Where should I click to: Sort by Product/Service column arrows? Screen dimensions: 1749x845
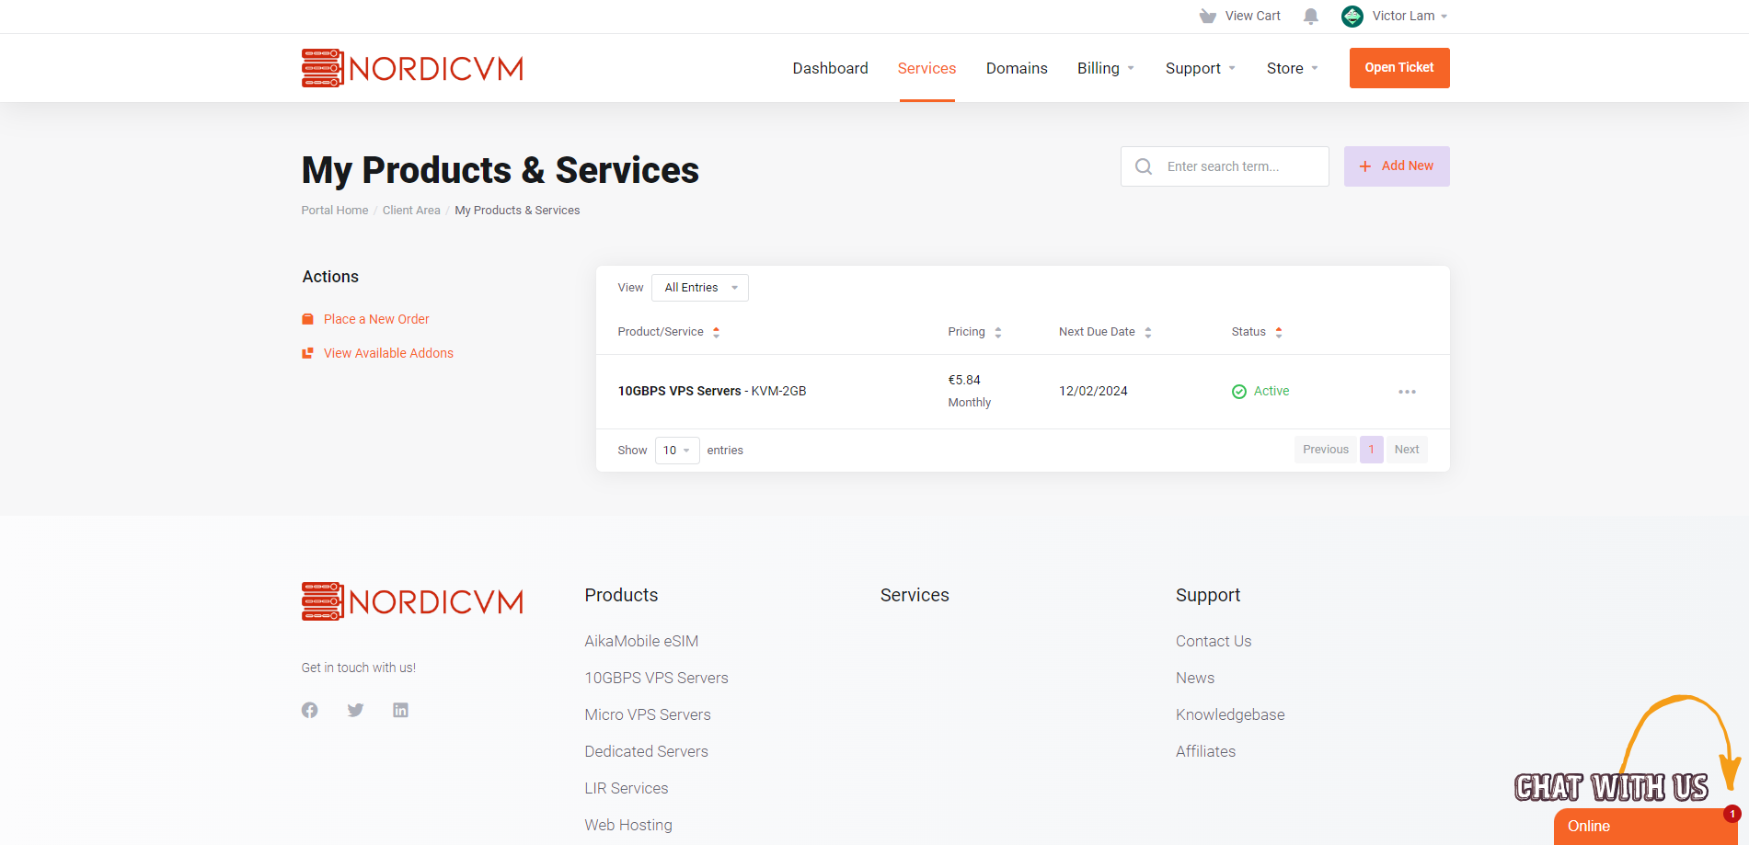[716, 332]
